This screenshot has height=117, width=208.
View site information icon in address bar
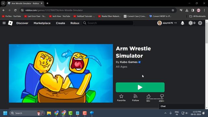[22, 10]
